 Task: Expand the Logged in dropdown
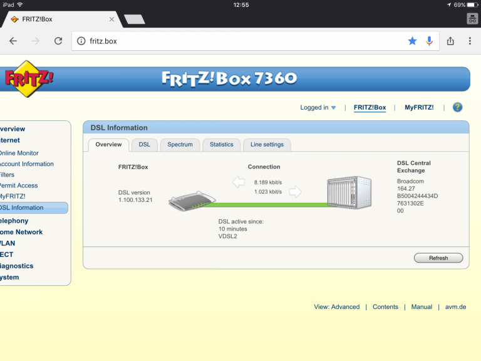tap(318, 108)
